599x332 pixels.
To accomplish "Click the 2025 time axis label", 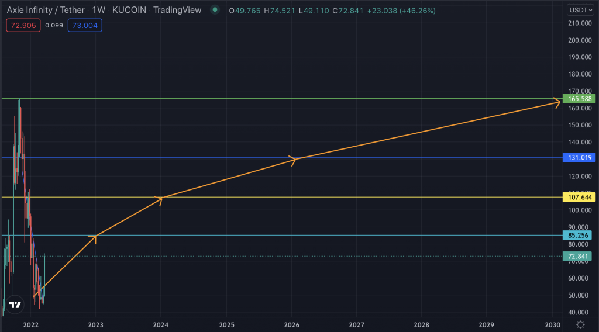I will 226,325.
